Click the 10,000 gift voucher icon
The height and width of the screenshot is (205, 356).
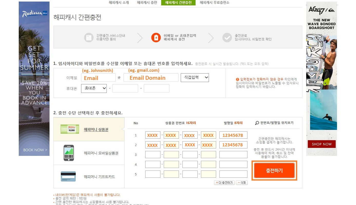click(70, 129)
